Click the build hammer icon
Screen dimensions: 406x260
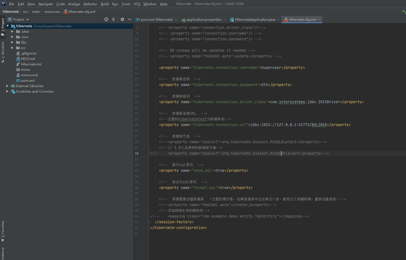point(404,11)
